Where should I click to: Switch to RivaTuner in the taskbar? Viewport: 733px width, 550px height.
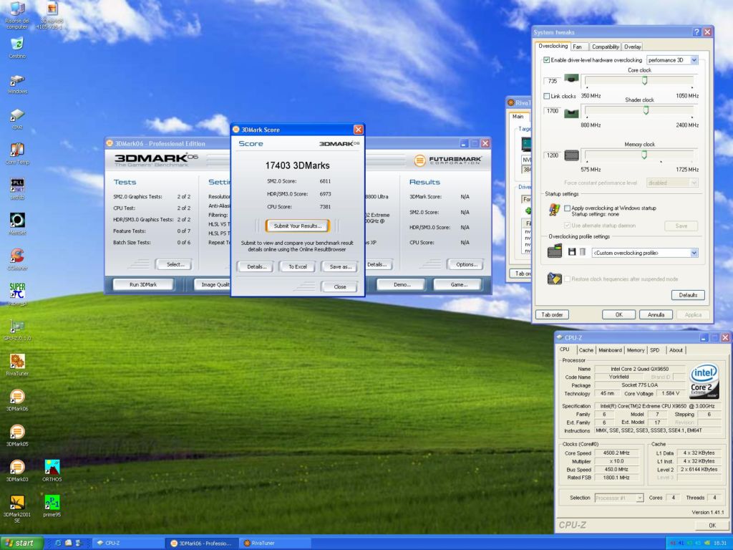click(x=276, y=543)
